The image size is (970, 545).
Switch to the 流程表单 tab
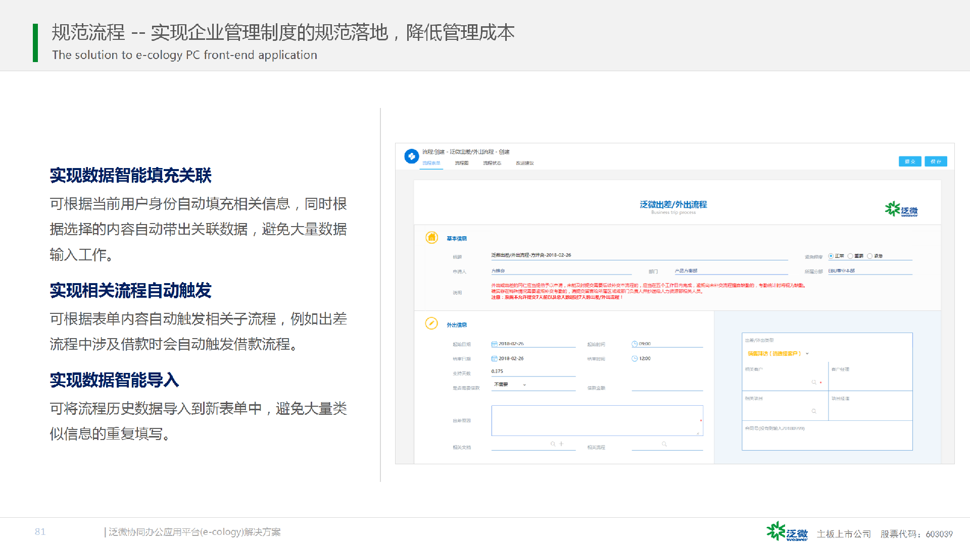(x=431, y=163)
